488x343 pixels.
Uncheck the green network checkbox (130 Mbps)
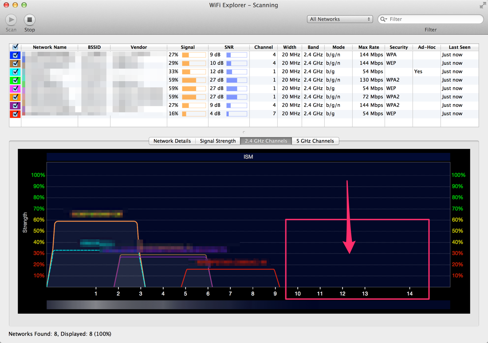[15, 80]
